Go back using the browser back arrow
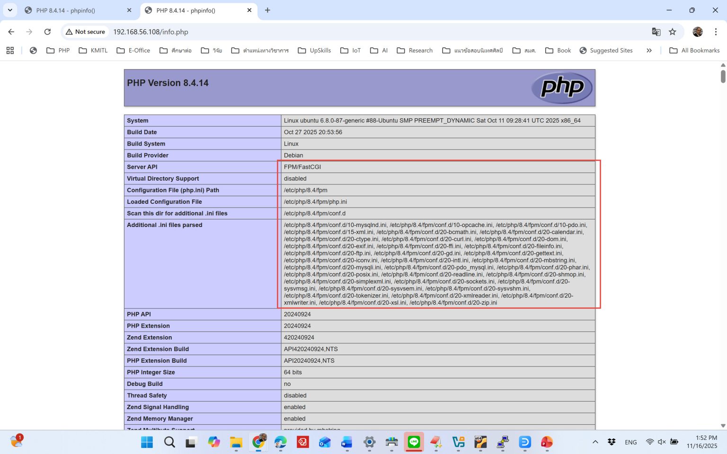The width and height of the screenshot is (727, 454). coord(11,32)
